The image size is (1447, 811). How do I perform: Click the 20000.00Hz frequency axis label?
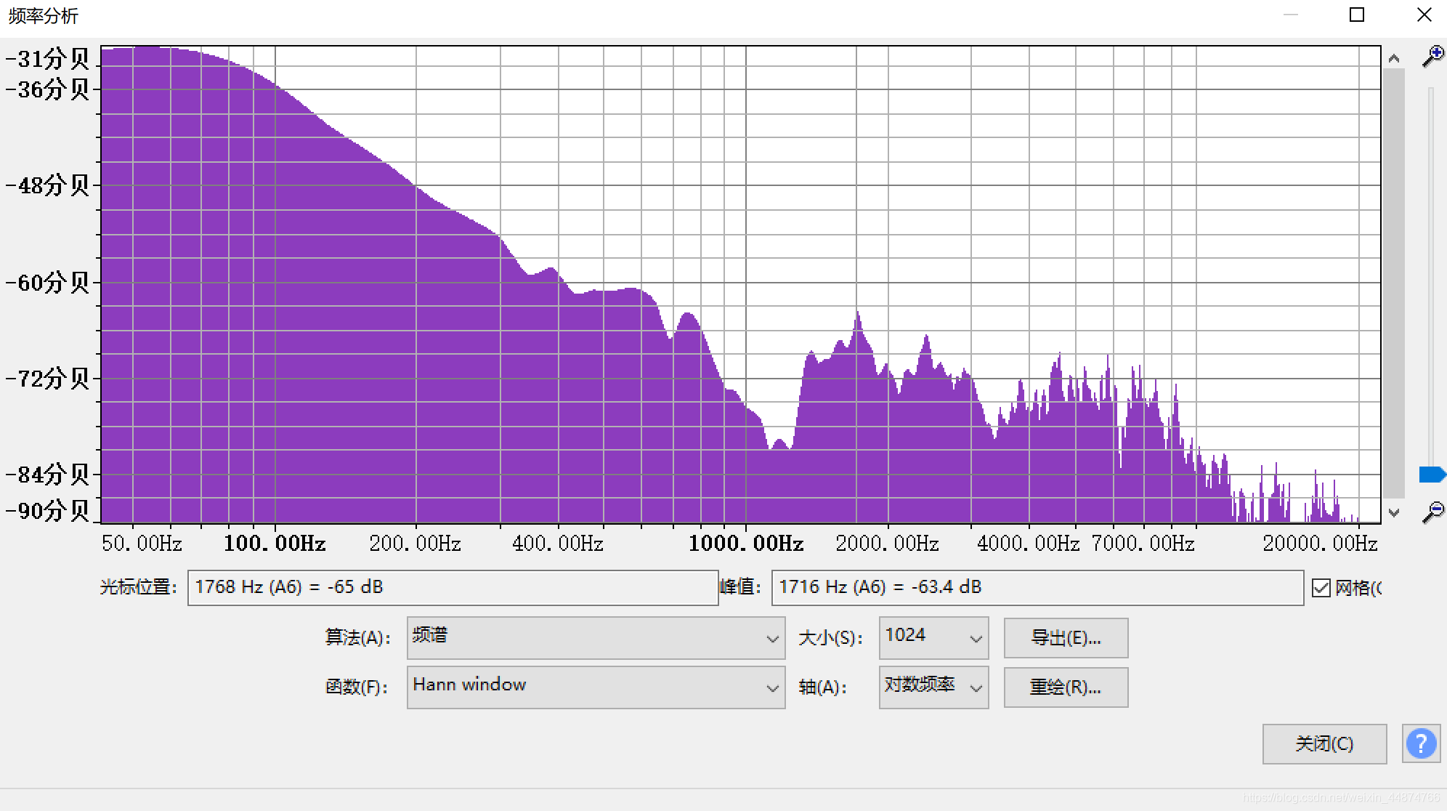coord(1319,544)
